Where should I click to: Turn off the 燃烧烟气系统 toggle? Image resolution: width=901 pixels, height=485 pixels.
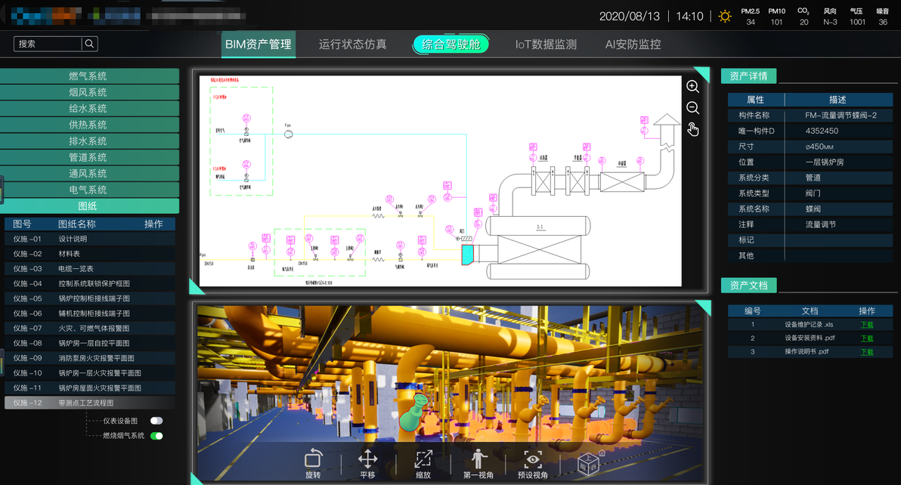click(x=156, y=436)
